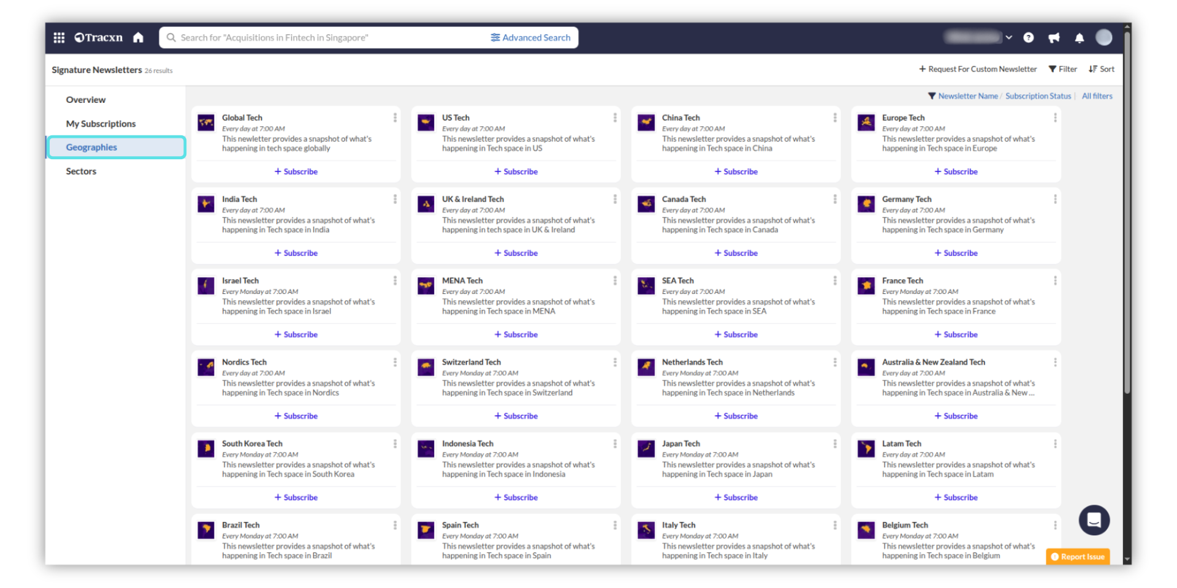Open three-dot menu on Global Tech card
The image size is (1177, 588).
[395, 118]
